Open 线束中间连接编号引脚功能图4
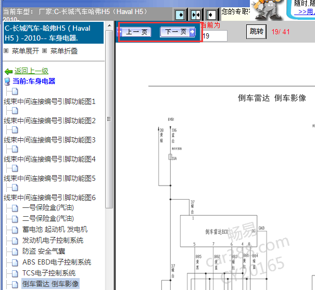 pos(49,159)
